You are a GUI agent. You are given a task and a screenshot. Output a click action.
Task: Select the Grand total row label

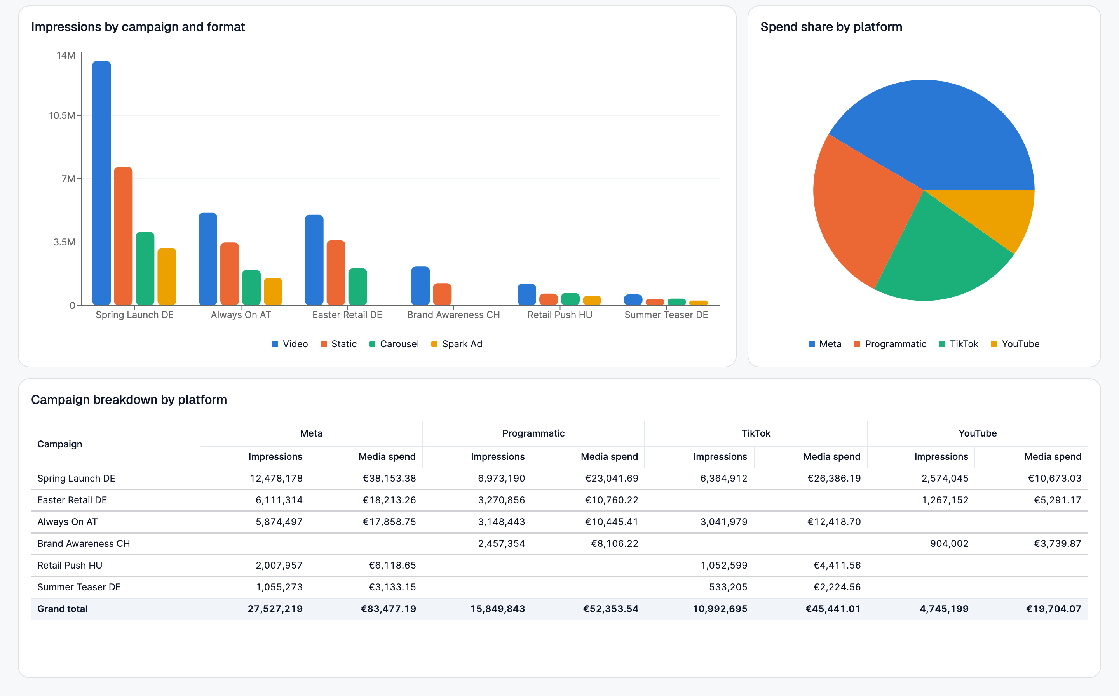63,609
